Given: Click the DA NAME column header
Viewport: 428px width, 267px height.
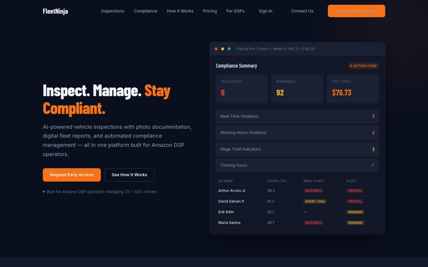Looking at the screenshot, I should click(x=226, y=181).
